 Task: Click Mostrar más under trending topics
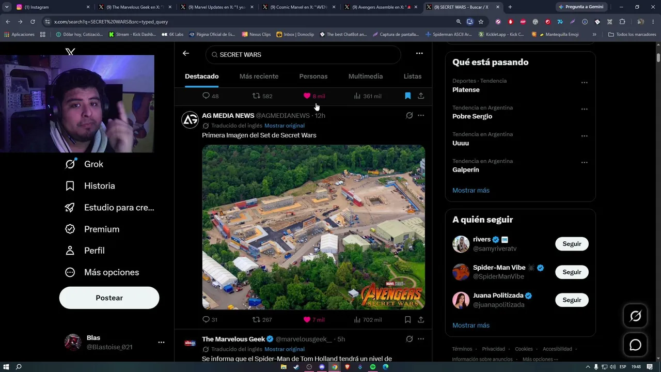pos(471,191)
